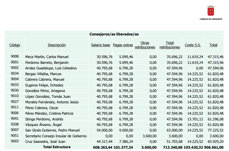Click the Descripción column header
The image size is (229, 151).
pos(57,45)
